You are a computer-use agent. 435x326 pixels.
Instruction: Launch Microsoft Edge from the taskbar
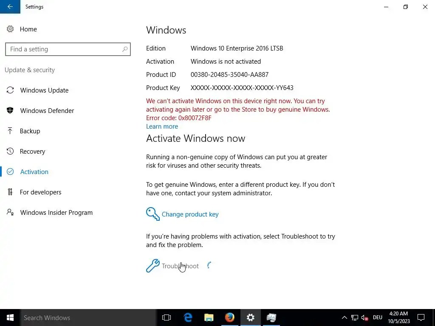pos(188,318)
